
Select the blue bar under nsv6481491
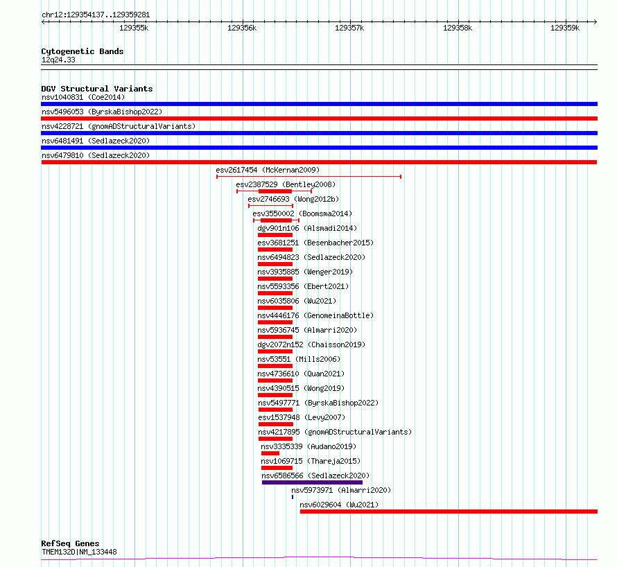coord(319,148)
